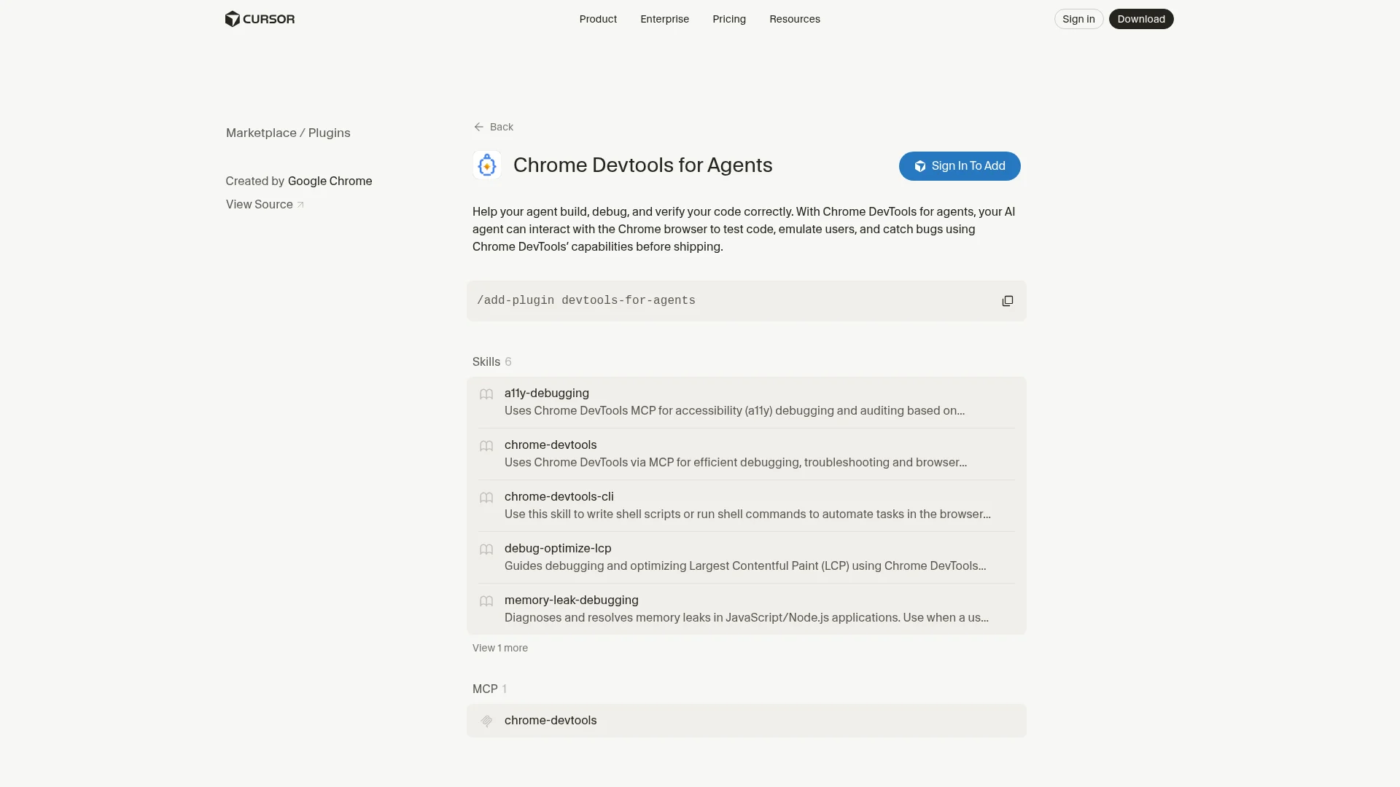The image size is (1400, 787).
Task: Open the Marketplace breadcrumb link
Action: coord(261,133)
